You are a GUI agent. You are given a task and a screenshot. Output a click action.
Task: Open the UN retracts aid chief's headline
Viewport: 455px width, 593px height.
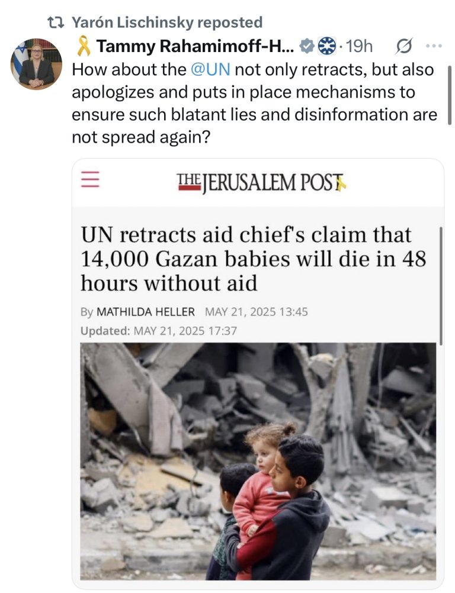253,259
